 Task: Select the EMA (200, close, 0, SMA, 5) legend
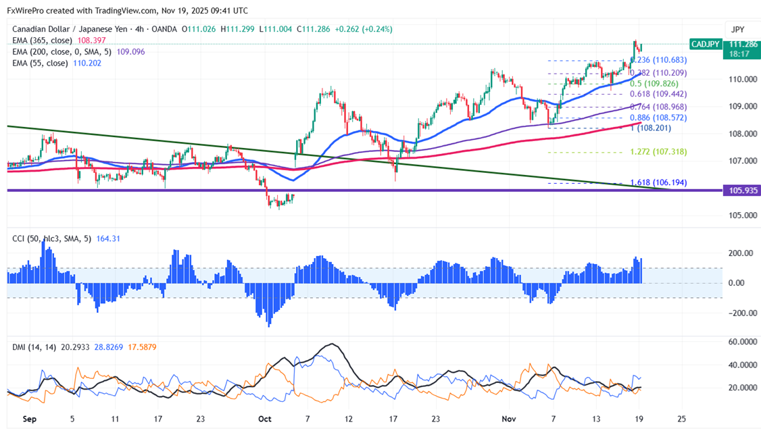tap(62, 51)
